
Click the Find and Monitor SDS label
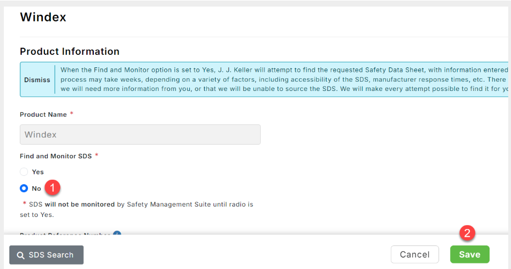click(56, 156)
